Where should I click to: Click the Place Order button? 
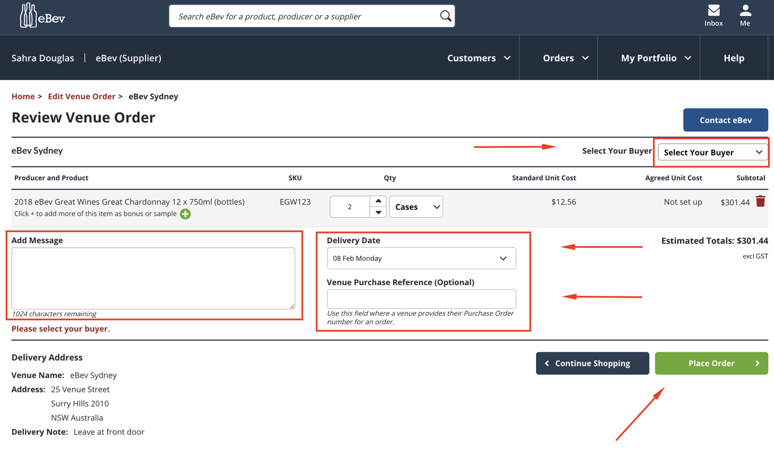711,363
